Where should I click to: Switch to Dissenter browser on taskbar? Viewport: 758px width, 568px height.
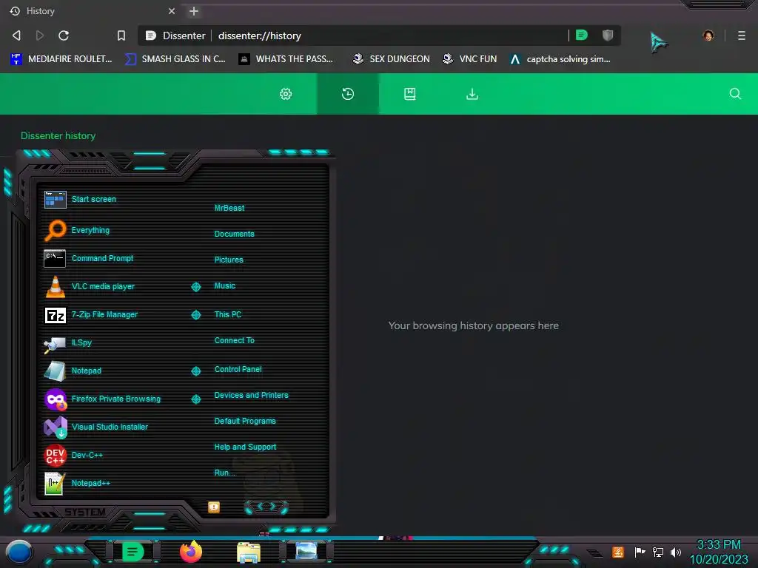click(133, 552)
